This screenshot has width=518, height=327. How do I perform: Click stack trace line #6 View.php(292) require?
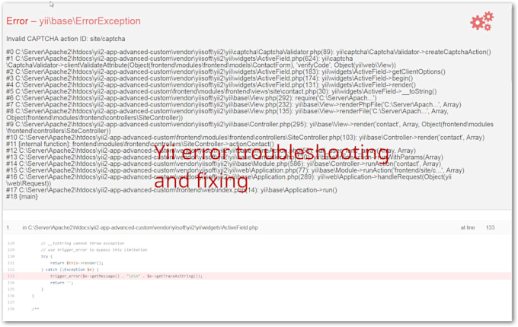[x=191, y=98]
